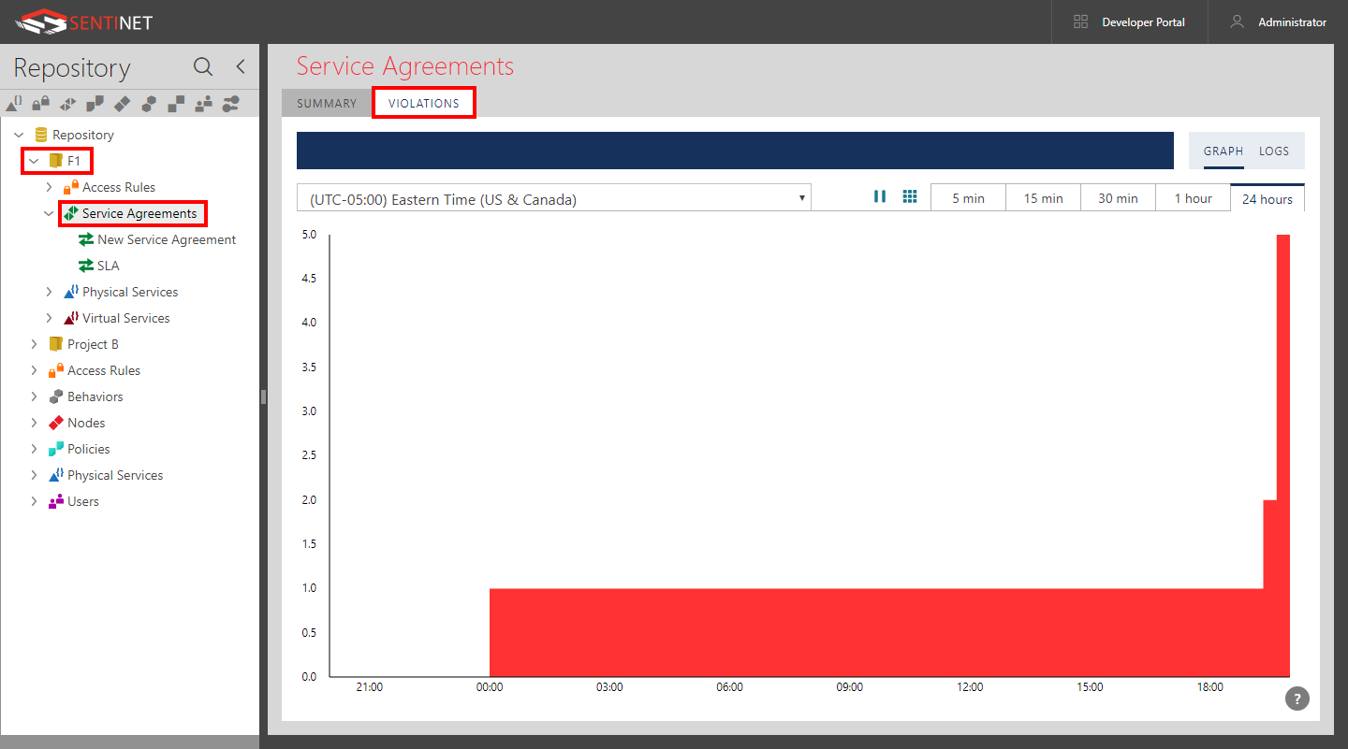Filter repository by behaviors hexagon icon
Viewport: 1348px width, 749px height.
point(149,103)
